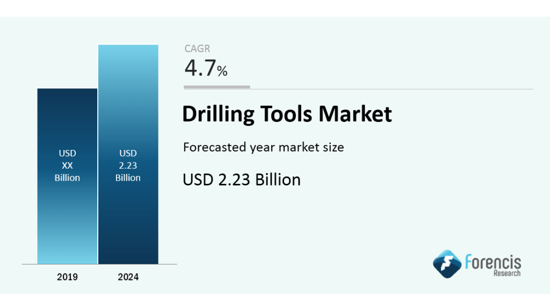
Task: Select the Forecasted year market size text
Action: pos(263,147)
